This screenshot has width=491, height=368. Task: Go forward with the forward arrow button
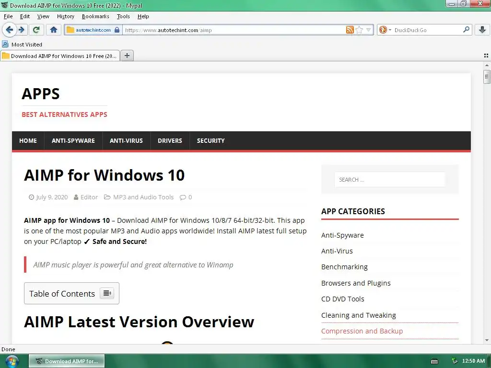(x=22, y=30)
